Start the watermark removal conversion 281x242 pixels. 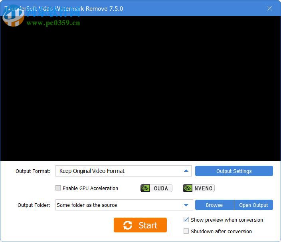(x=140, y=225)
